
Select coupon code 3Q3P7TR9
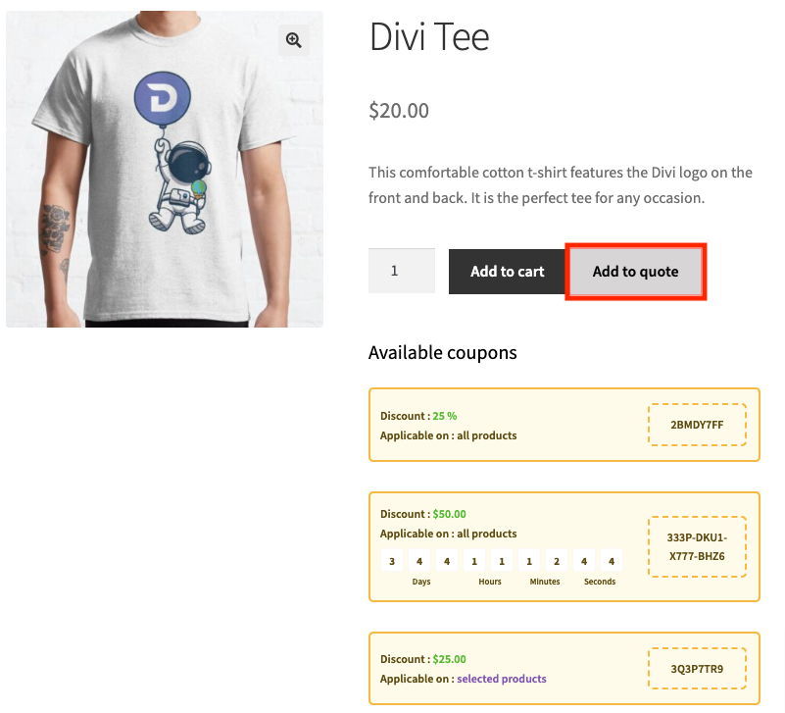(697, 669)
